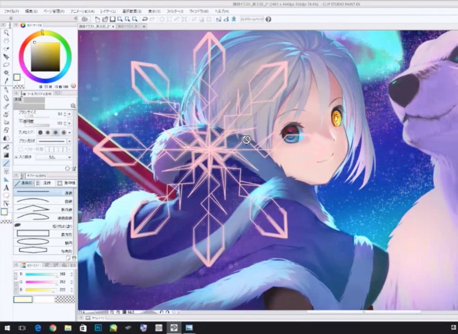Image resolution: width=458 pixels, height=334 pixels.
Task: Select the Eyedropper tool
Action: coord(6,80)
